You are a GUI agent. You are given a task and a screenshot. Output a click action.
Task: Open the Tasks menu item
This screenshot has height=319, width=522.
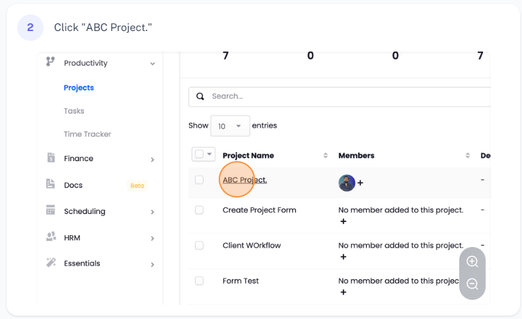[74, 111]
